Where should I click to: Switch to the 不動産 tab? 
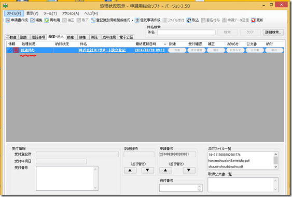[x=11, y=37]
